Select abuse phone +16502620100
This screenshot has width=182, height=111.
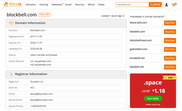point(38,106)
